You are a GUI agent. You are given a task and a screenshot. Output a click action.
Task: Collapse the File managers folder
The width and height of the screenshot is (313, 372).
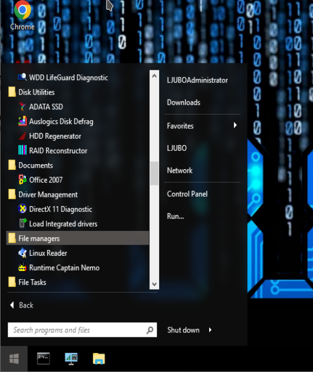78,238
